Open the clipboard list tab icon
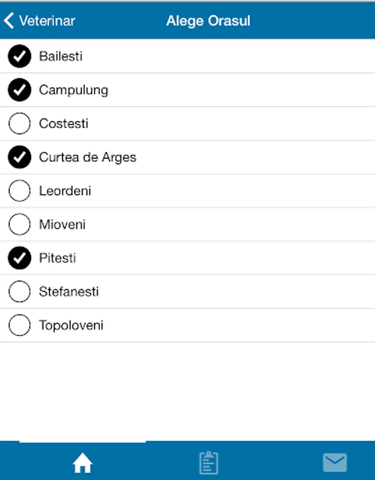This screenshot has width=375, height=480. click(209, 462)
